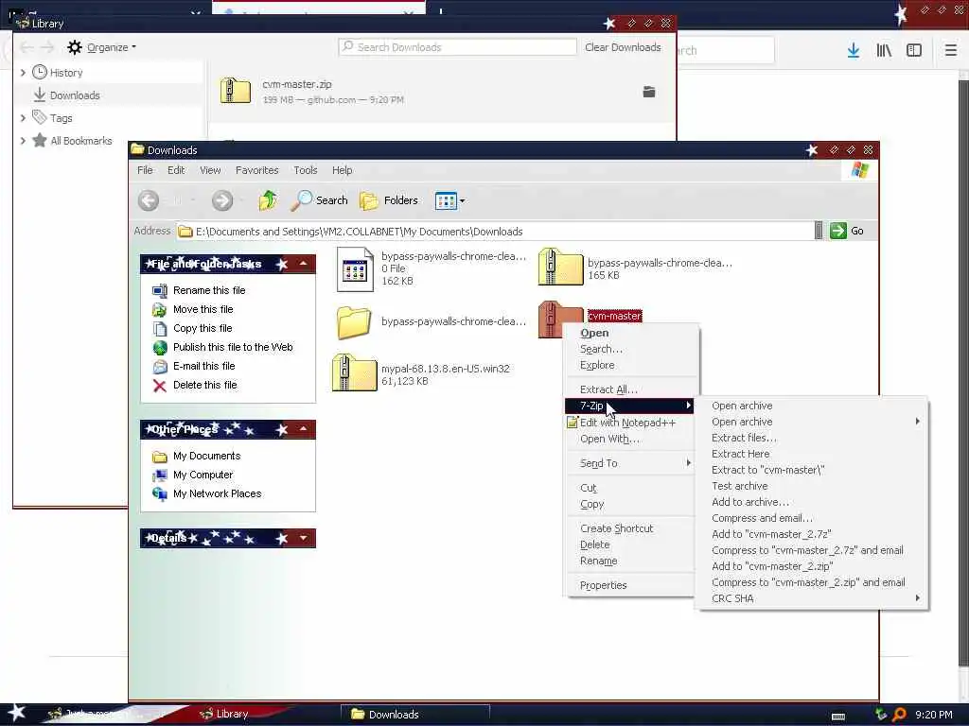969x726 pixels.
Task: Expand Tags tree item in Library
Action: 23,118
